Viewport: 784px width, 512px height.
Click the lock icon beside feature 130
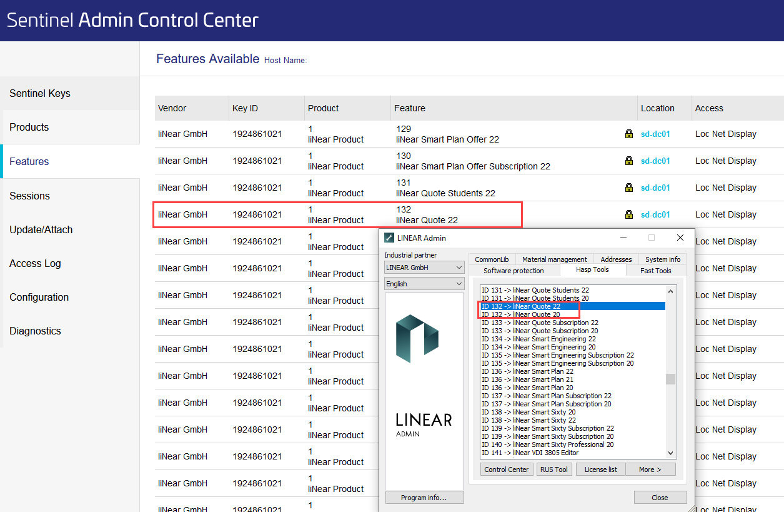[x=628, y=161]
